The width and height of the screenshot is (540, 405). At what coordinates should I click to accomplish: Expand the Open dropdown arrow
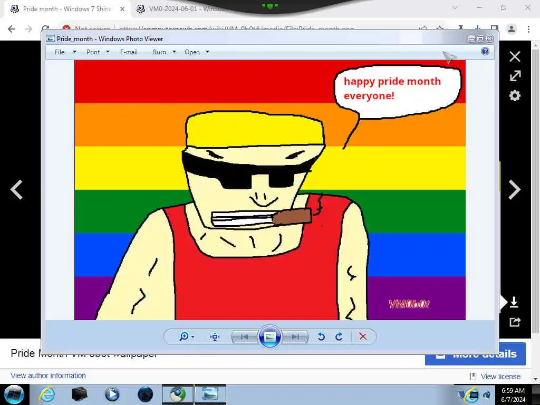(x=207, y=52)
